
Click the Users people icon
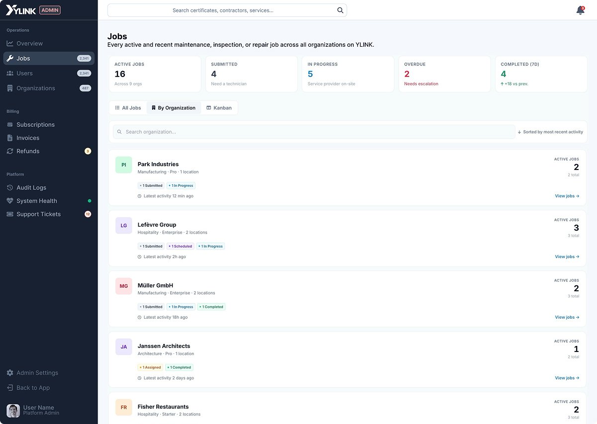click(10, 73)
